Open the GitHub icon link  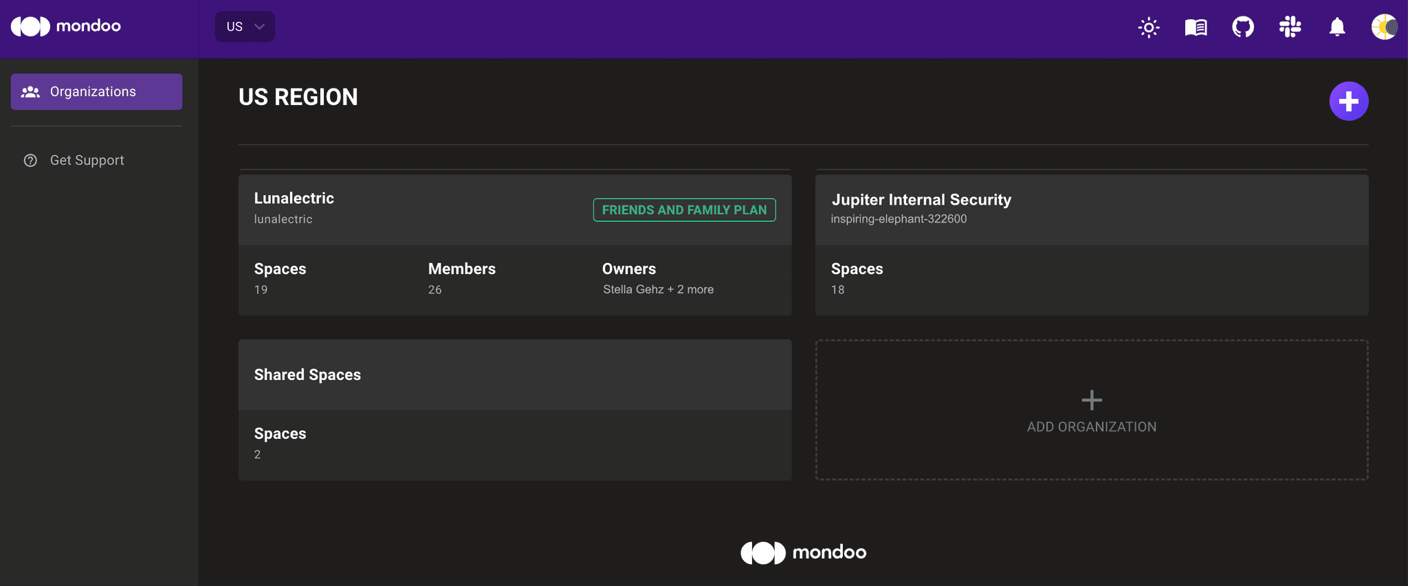click(x=1243, y=27)
